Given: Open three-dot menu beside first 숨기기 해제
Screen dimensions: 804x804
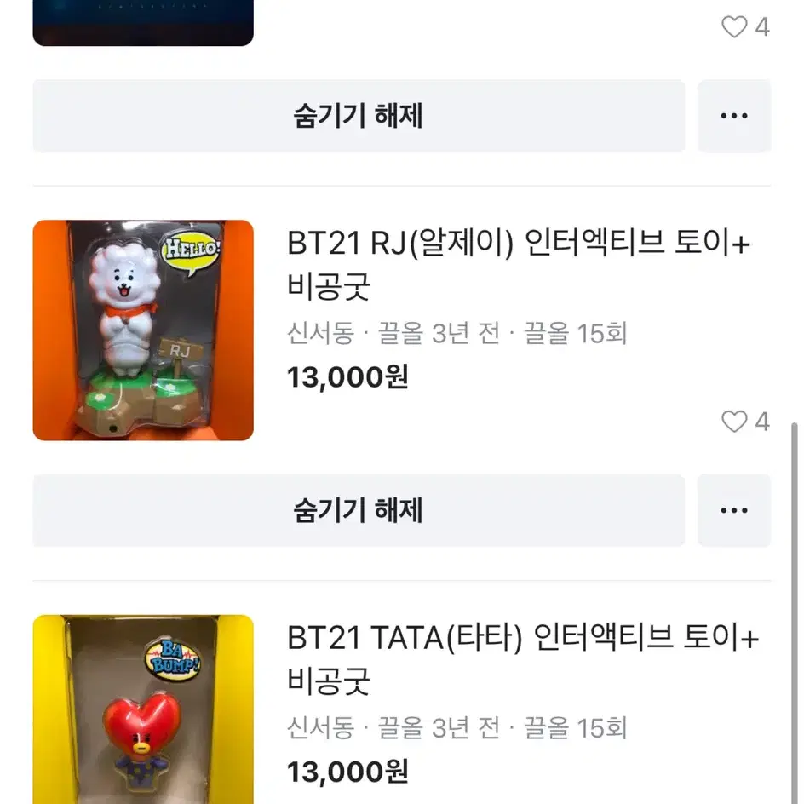Looking at the screenshot, I should point(734,116).
